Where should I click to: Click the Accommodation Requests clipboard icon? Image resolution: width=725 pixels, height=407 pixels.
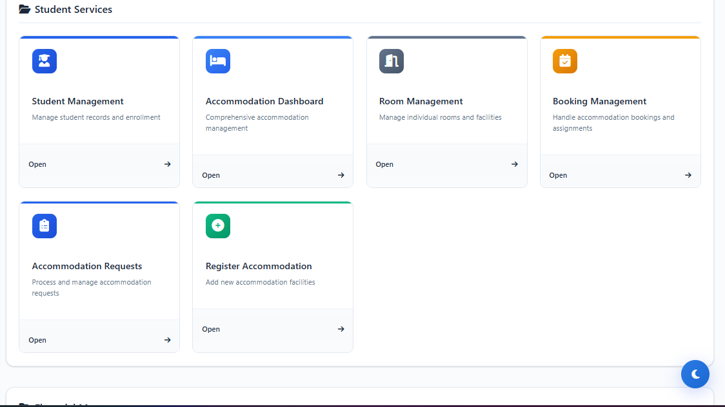(x=45, y=226)
